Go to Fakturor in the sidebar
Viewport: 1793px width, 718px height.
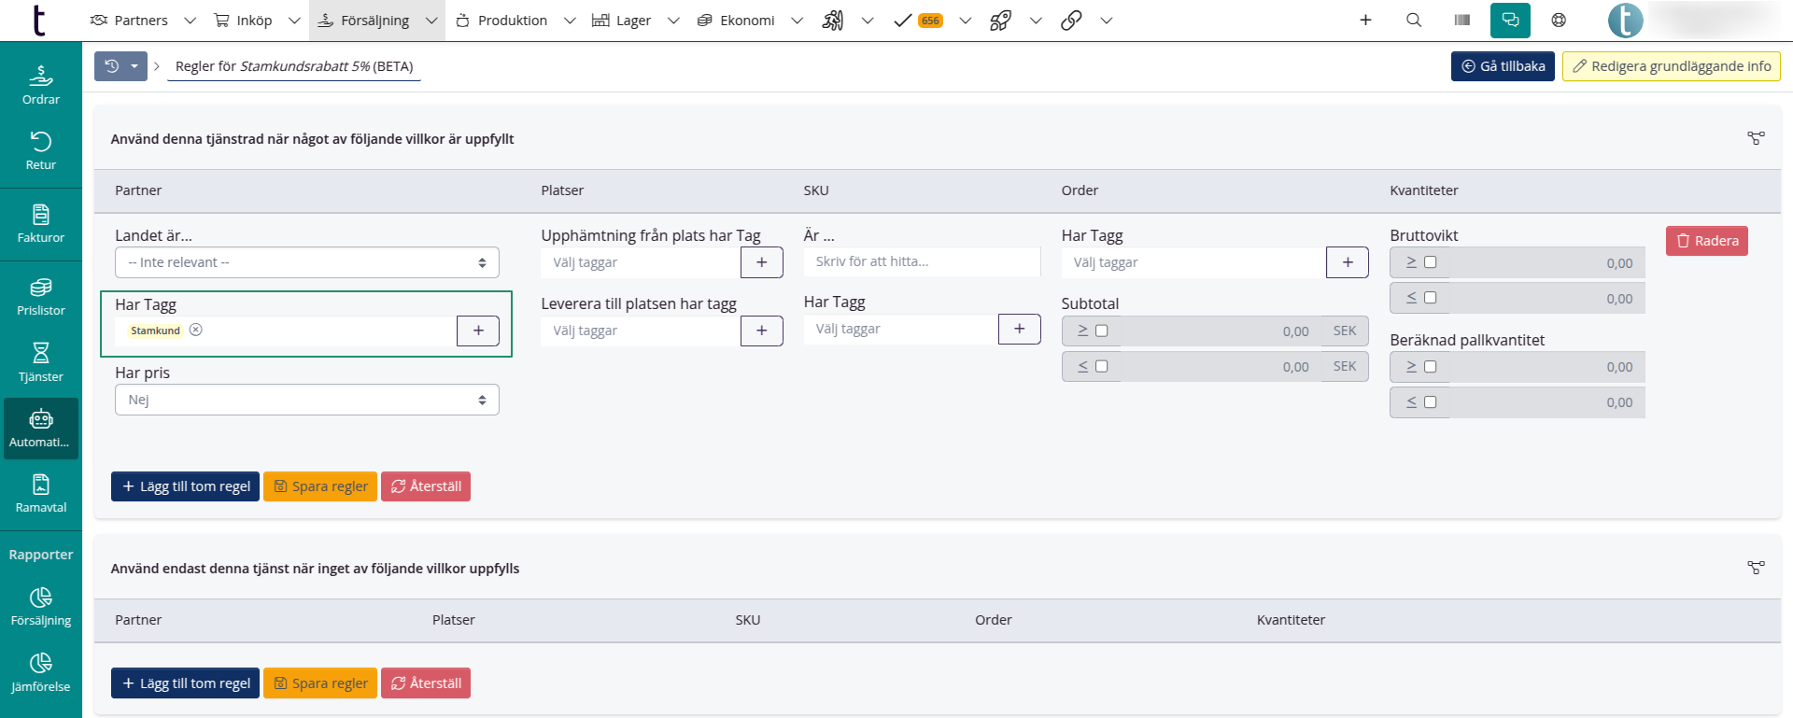click(x=41, y=224)
